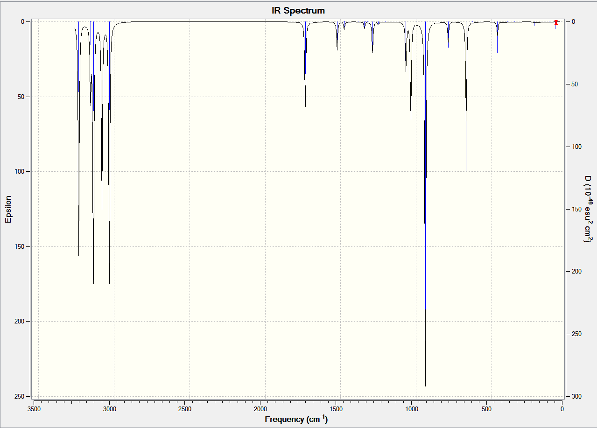The height and width of the screenshot is (428, 597).
Task: Select the peak around 1260 cm-1
Action: click(x=372, y=37)
